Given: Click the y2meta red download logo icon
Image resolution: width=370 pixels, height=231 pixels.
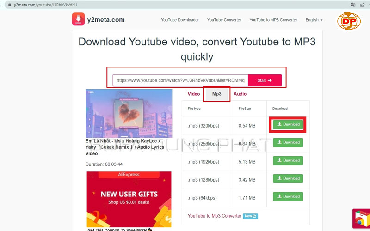Looking at the screenshot, I should [78, 19].
